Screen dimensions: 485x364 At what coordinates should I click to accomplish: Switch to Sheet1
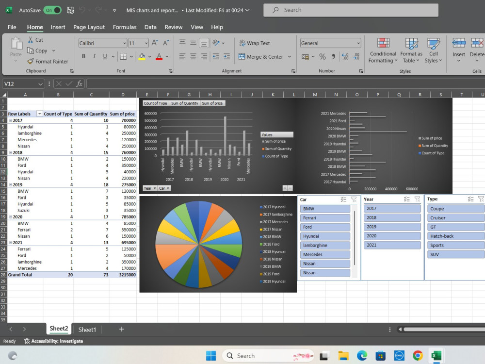click(87, 329)
